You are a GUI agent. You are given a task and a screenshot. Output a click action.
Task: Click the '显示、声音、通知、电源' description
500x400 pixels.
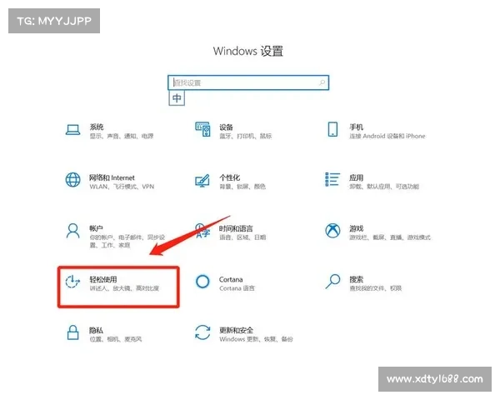point(122,136)
